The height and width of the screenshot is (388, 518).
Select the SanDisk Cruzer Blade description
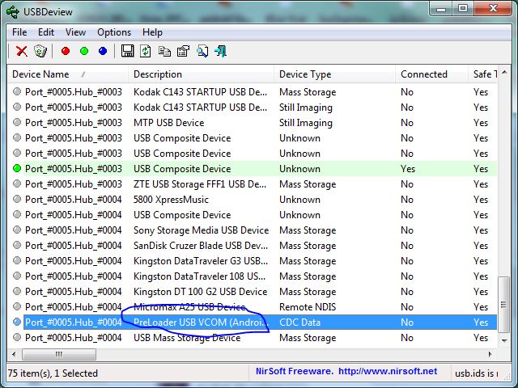click(x=201, y=246)
